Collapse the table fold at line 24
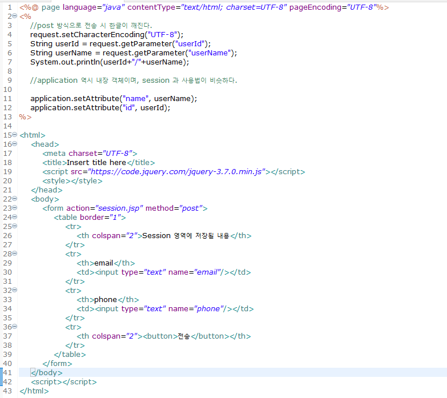Screen dimensions: 447x398 pyautogui.click(x=15, y=216)
